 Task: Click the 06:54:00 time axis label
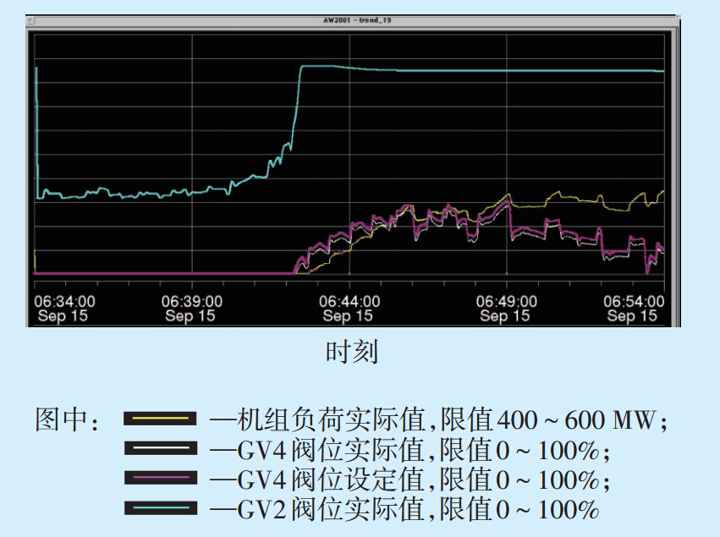[633, 301]
